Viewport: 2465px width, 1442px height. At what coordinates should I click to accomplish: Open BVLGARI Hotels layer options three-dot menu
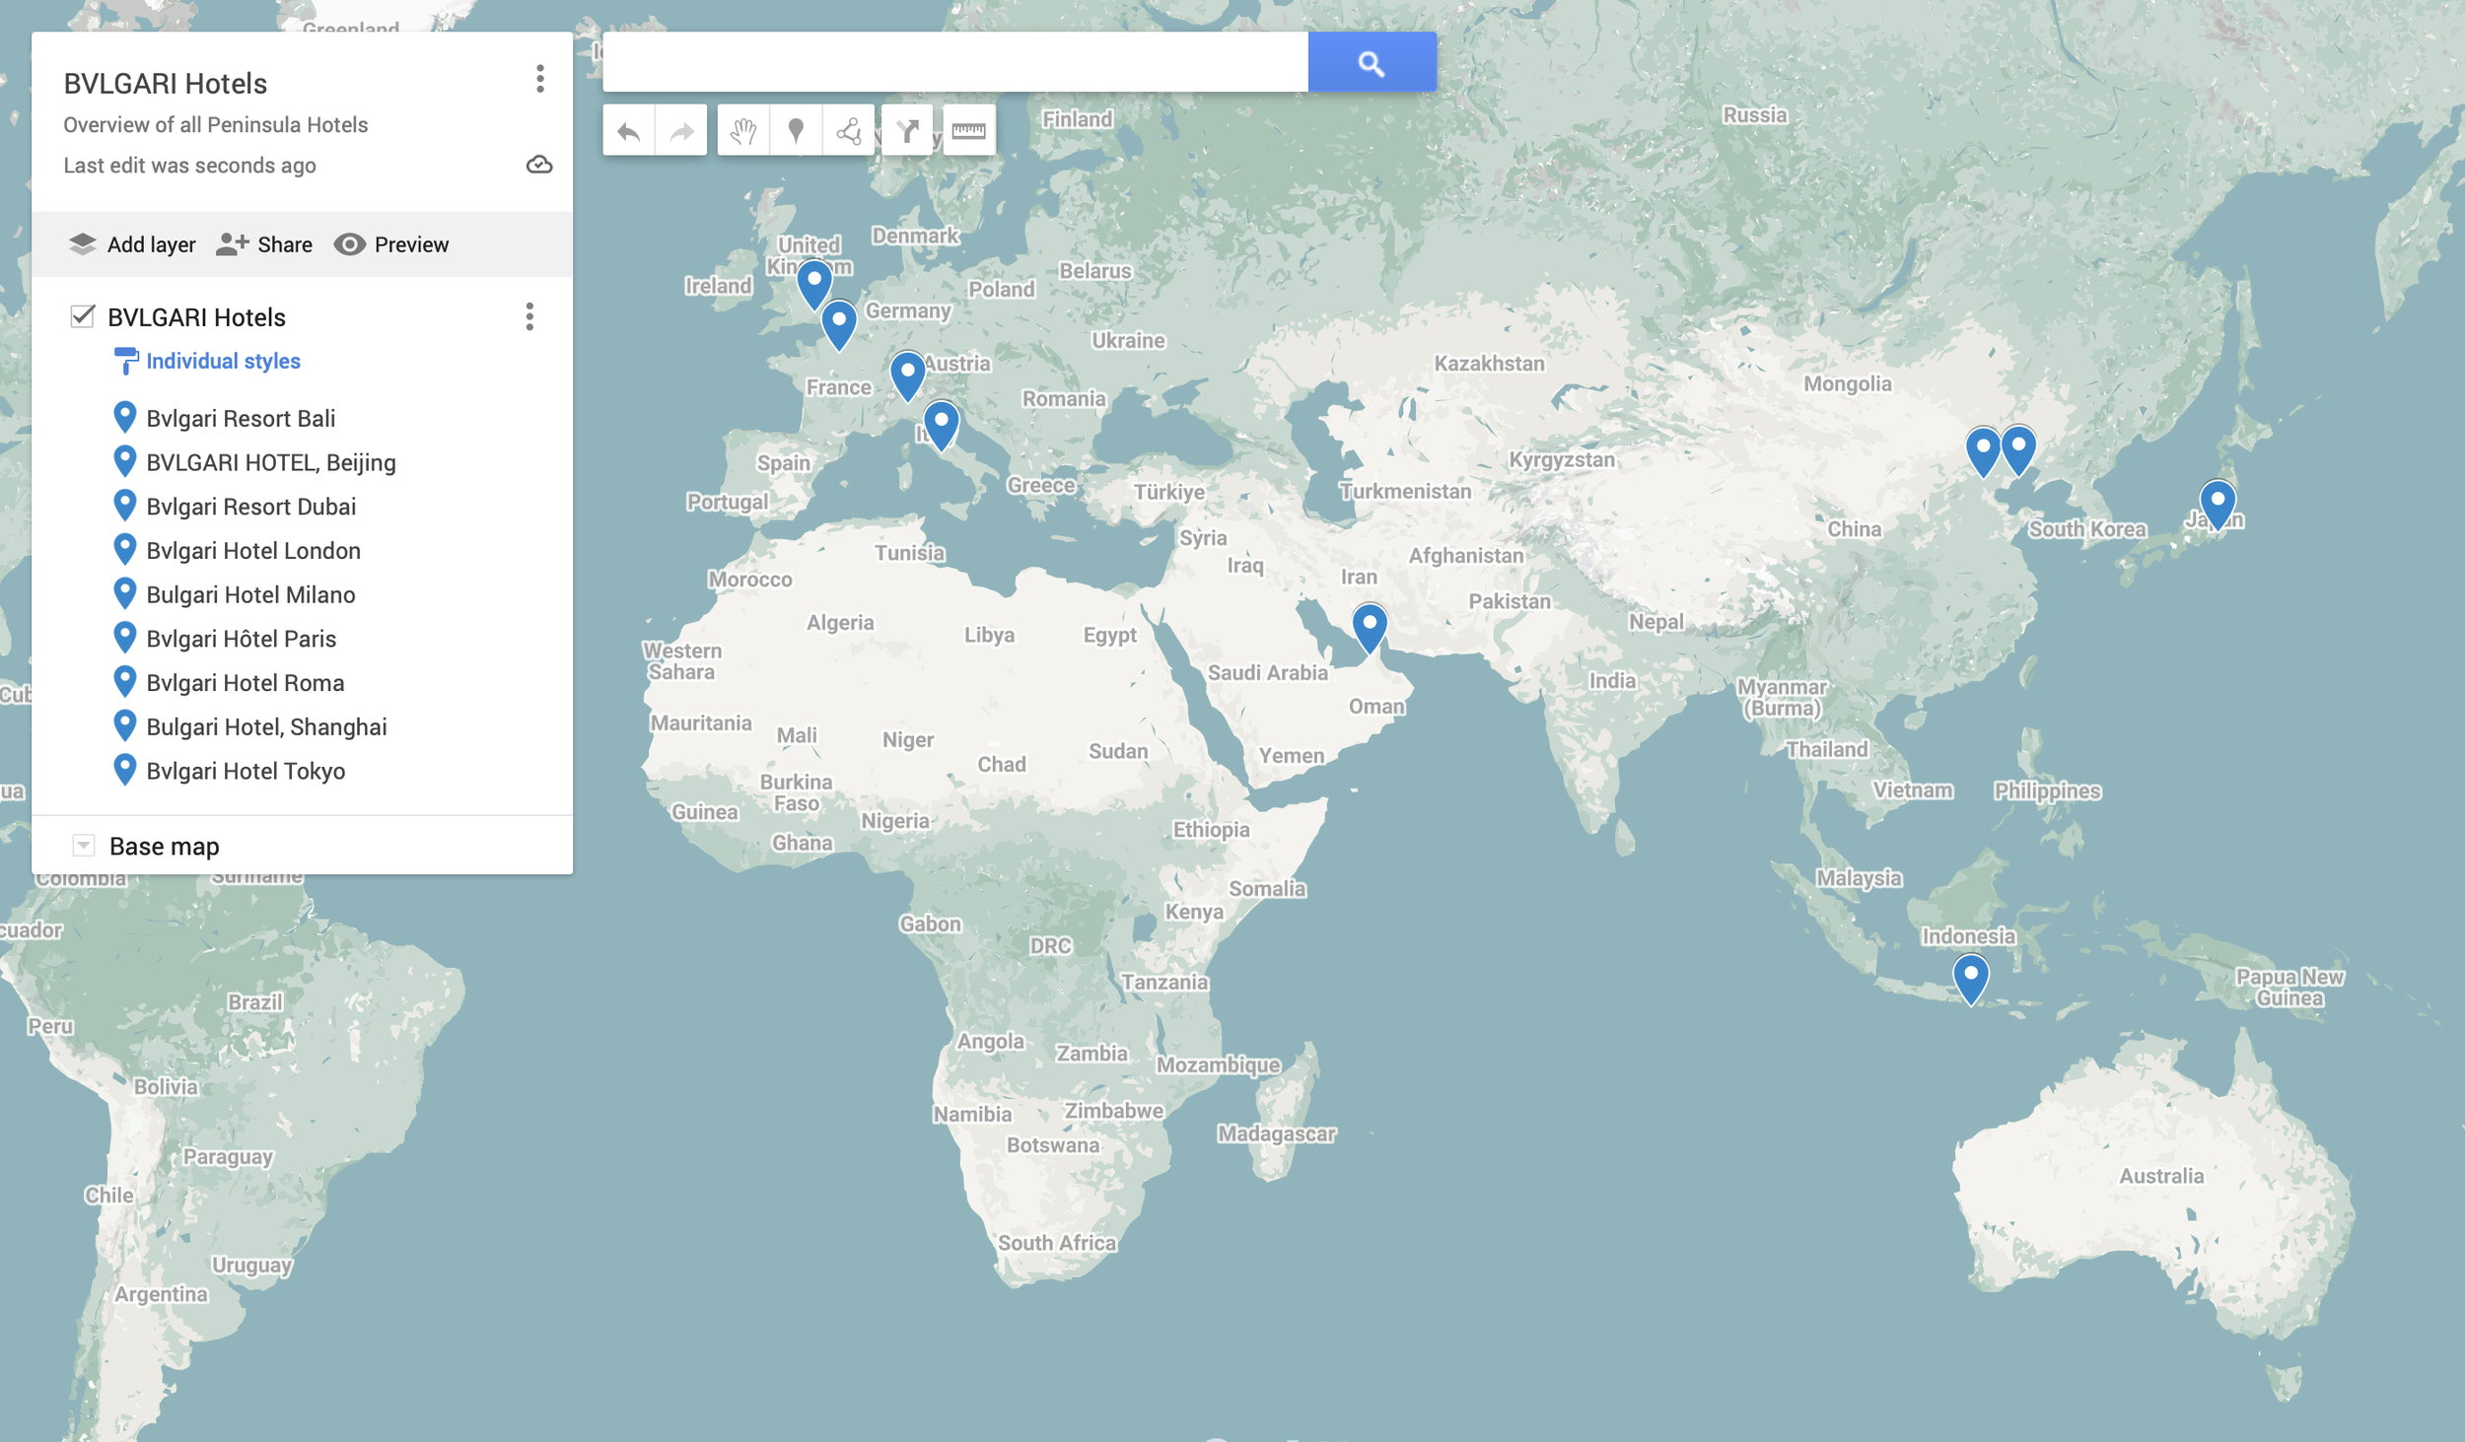click(529, 316)
